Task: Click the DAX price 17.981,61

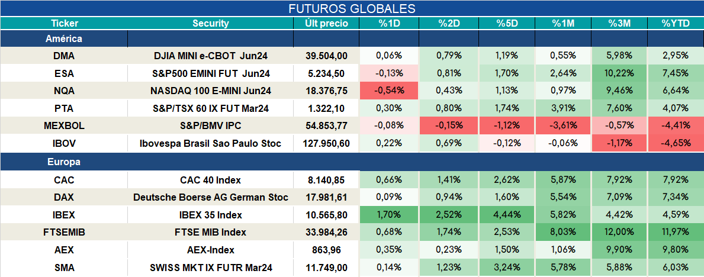Action: (x=326, y=198)
